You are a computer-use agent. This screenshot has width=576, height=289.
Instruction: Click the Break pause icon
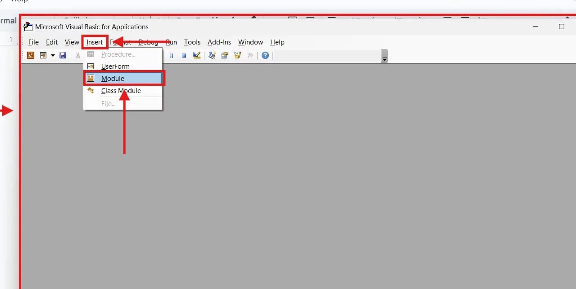[171, 55]
